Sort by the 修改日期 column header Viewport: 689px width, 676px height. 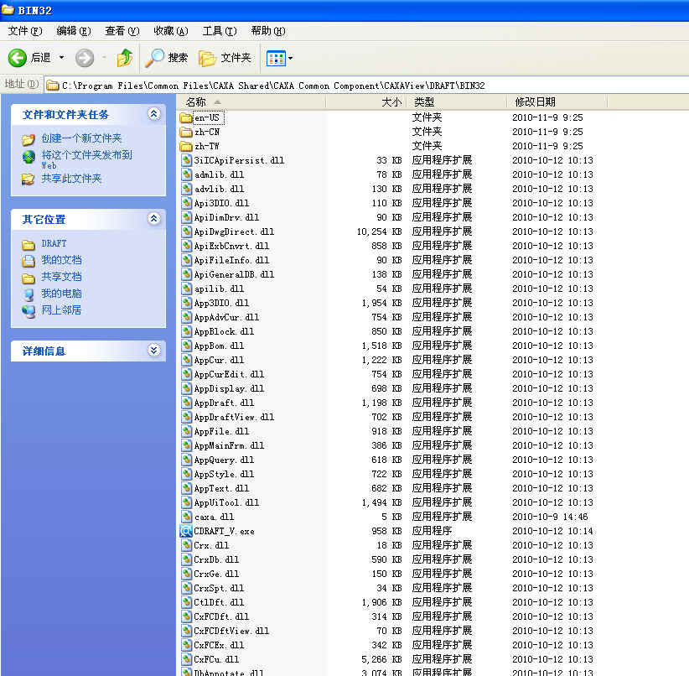tap(557, 102)
